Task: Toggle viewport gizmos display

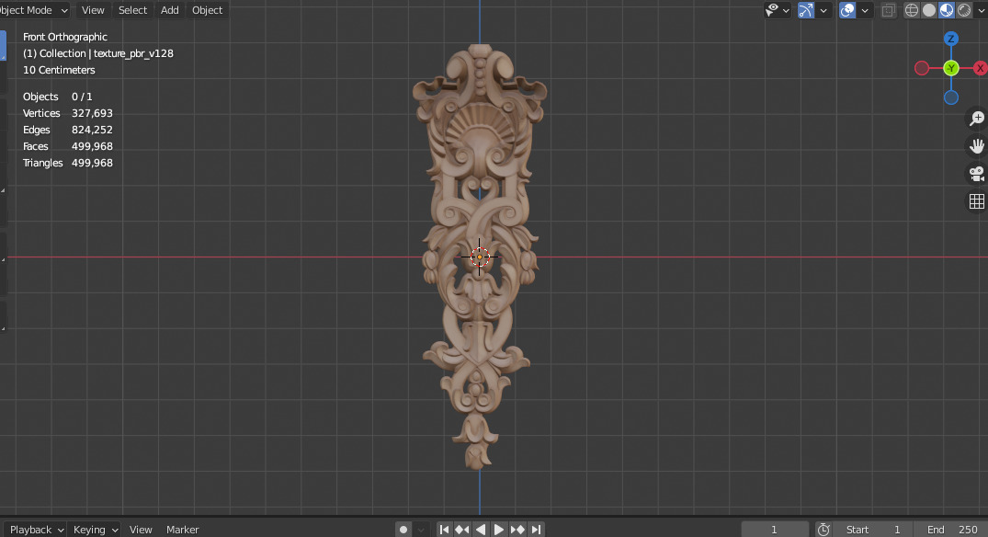Action: point(806,10)
